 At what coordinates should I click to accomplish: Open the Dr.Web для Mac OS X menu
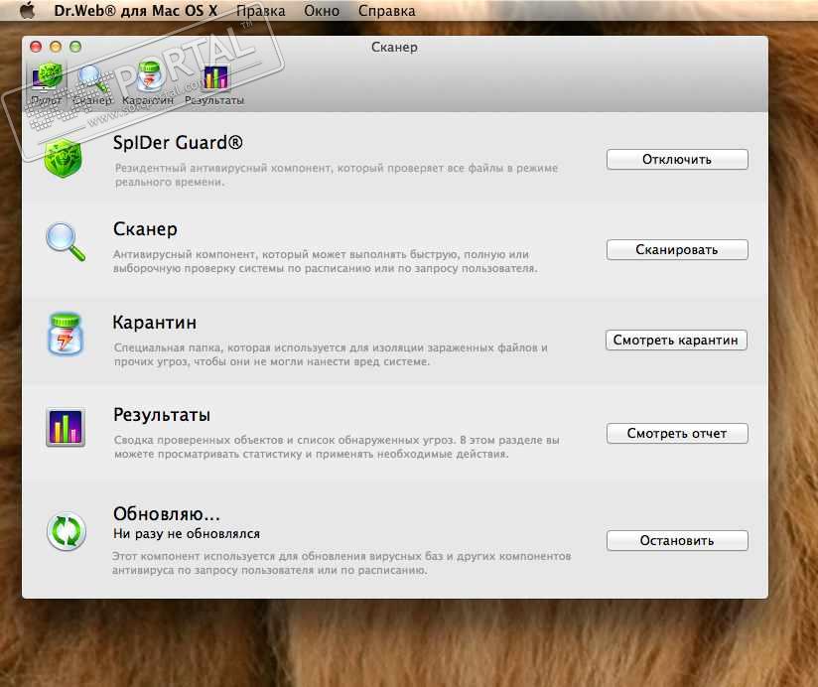pos(136,11)
